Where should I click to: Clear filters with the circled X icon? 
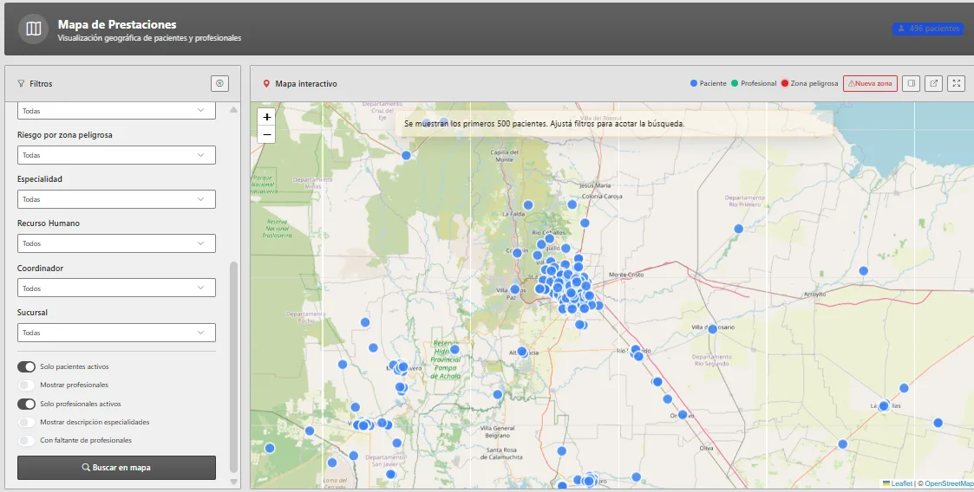(219, 83)
